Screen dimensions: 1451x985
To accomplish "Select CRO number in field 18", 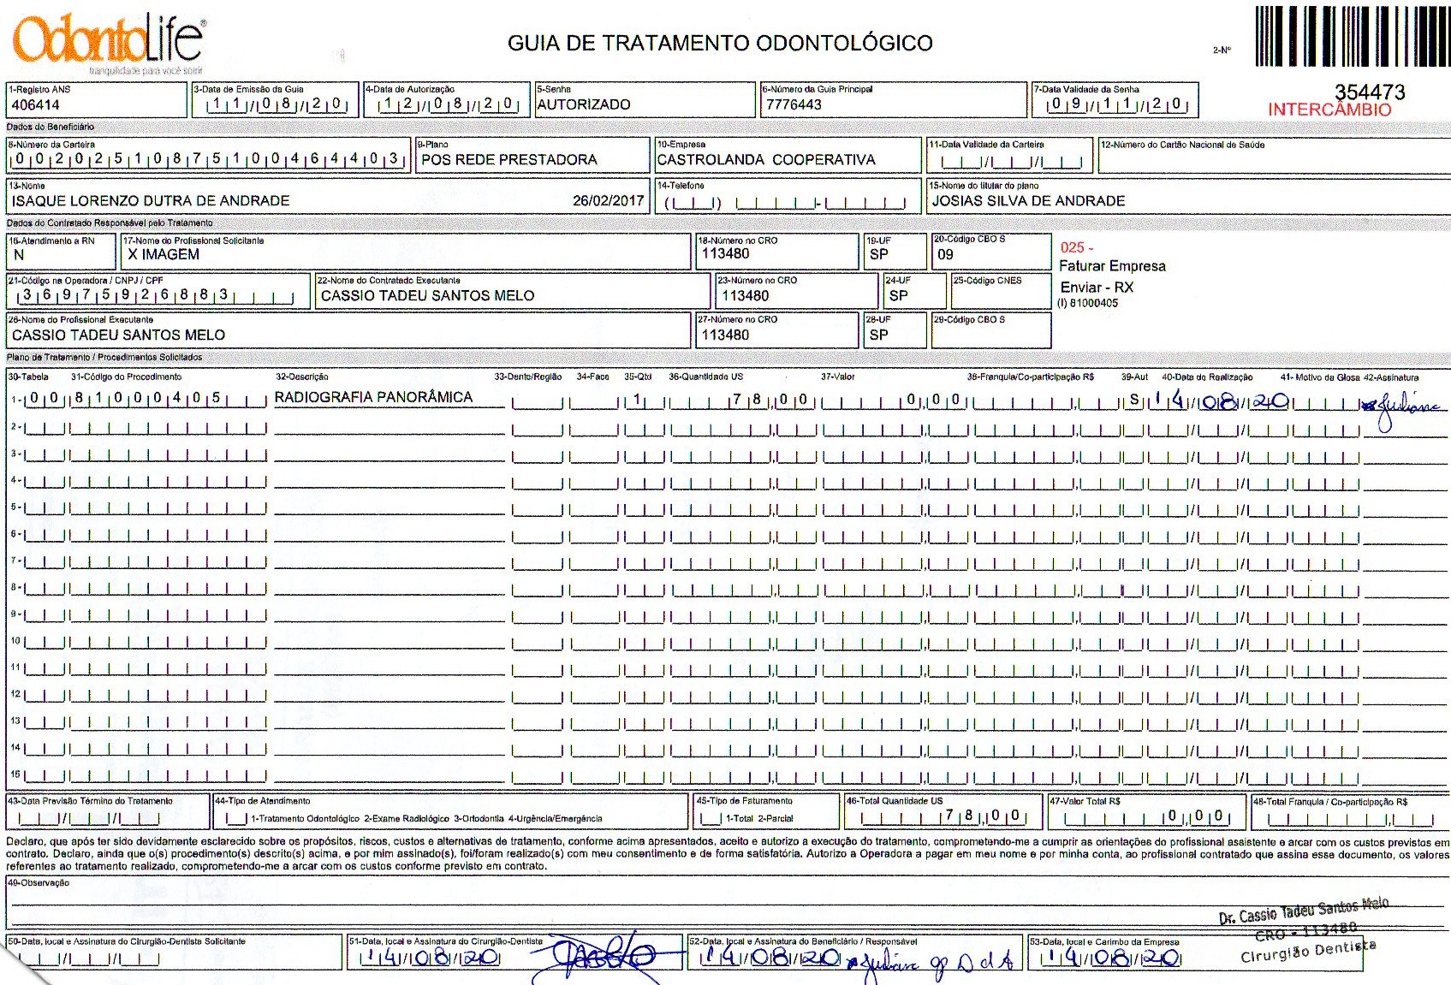I will (725, 254).
